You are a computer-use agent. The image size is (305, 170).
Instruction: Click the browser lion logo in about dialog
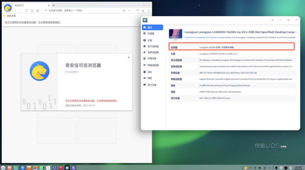pyautogui.click(x=40, y=71)
